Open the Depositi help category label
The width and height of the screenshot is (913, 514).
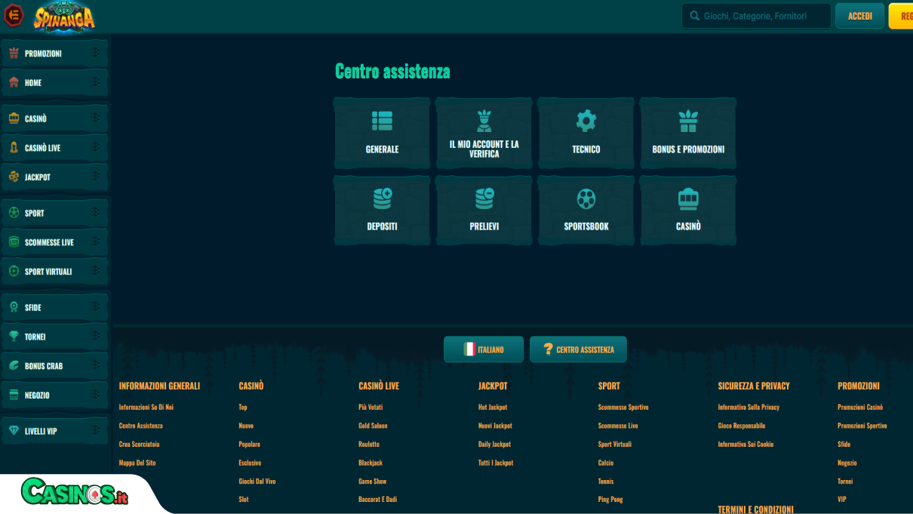(x=382, y=226)
